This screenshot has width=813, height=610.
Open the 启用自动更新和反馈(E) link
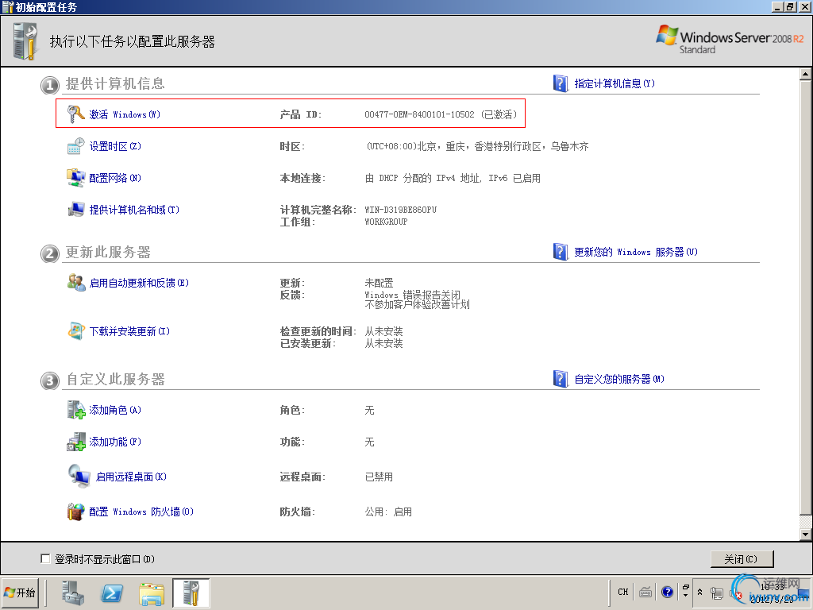click(139, 283)
